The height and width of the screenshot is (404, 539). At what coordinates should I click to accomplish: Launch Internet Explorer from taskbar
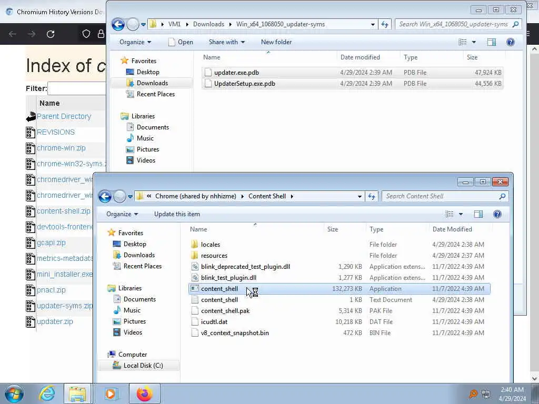(47, 393)
